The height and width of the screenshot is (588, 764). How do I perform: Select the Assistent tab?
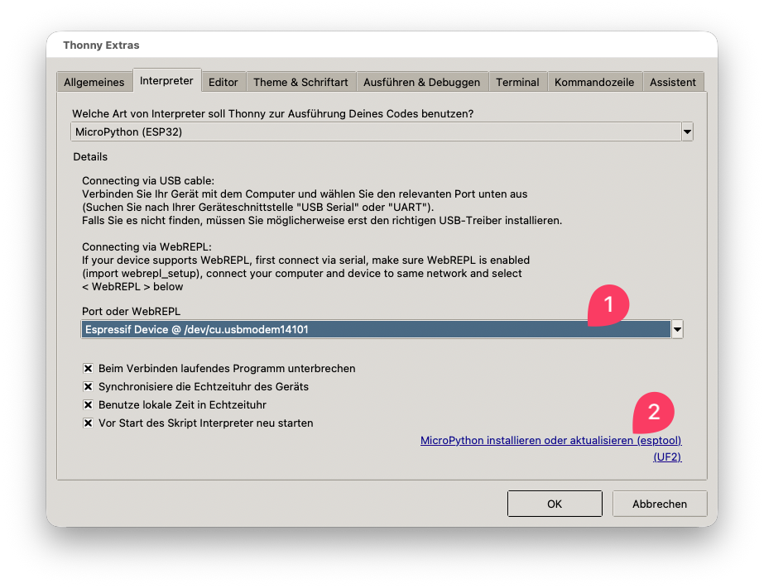[672, 82]
